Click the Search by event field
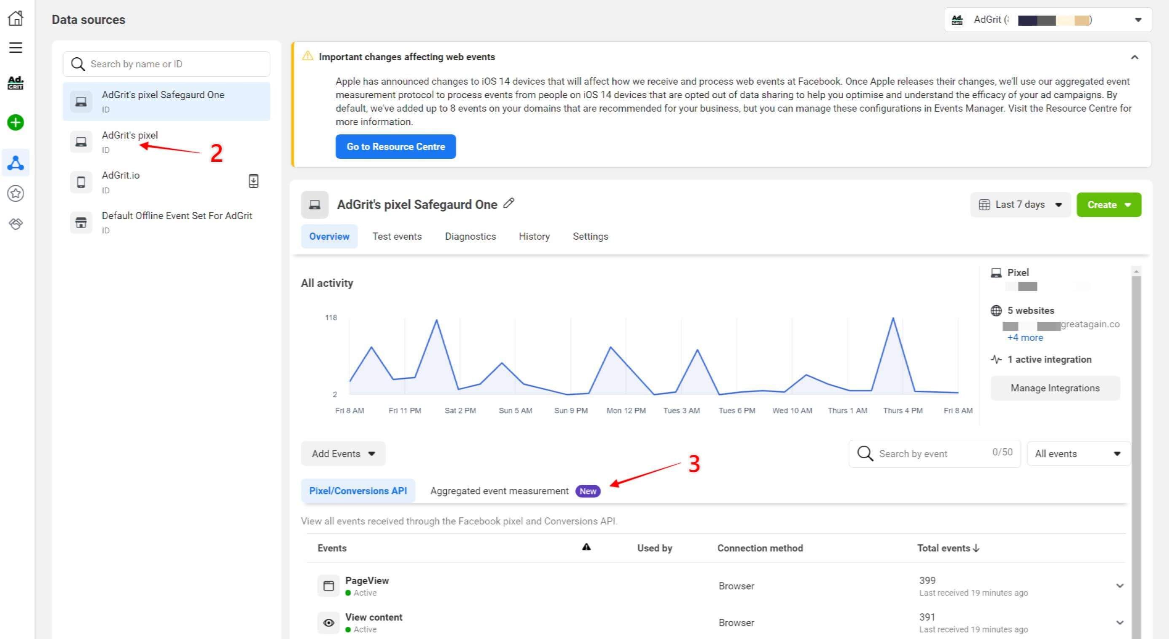This screenshot has width=1169, height=639. click(x=934, y=454)
